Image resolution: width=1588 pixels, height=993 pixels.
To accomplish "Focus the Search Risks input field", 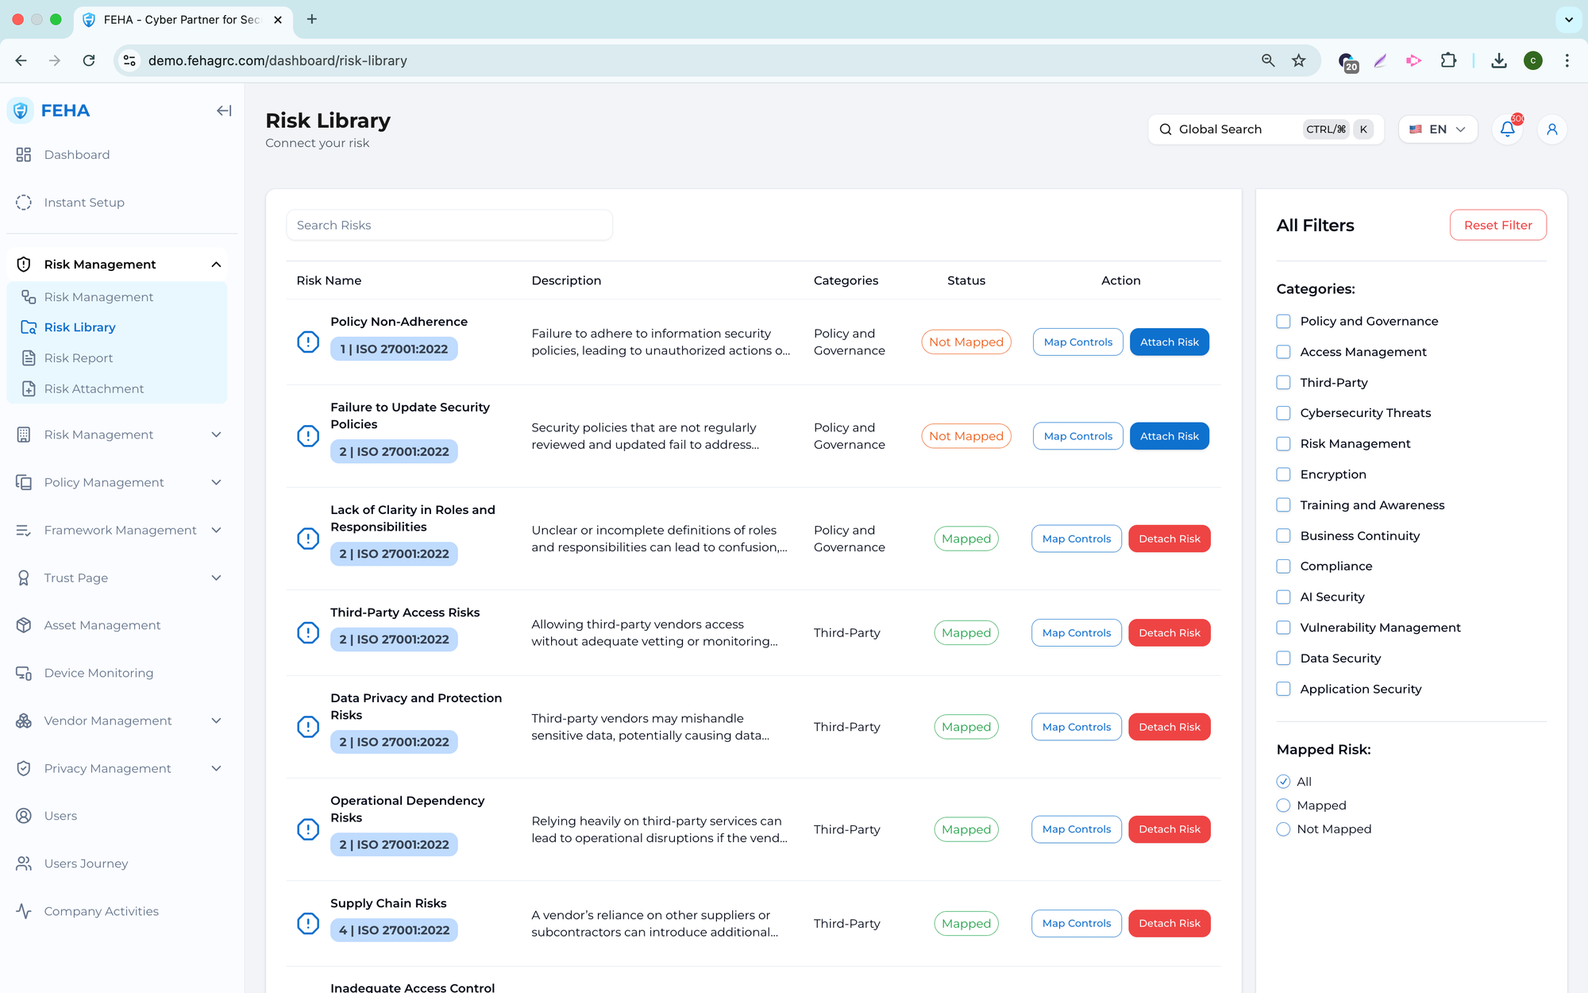I will (x=449, y=226).
